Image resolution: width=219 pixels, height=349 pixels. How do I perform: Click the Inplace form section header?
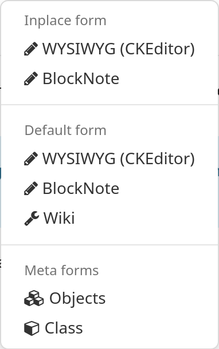(x=65, y=21)
